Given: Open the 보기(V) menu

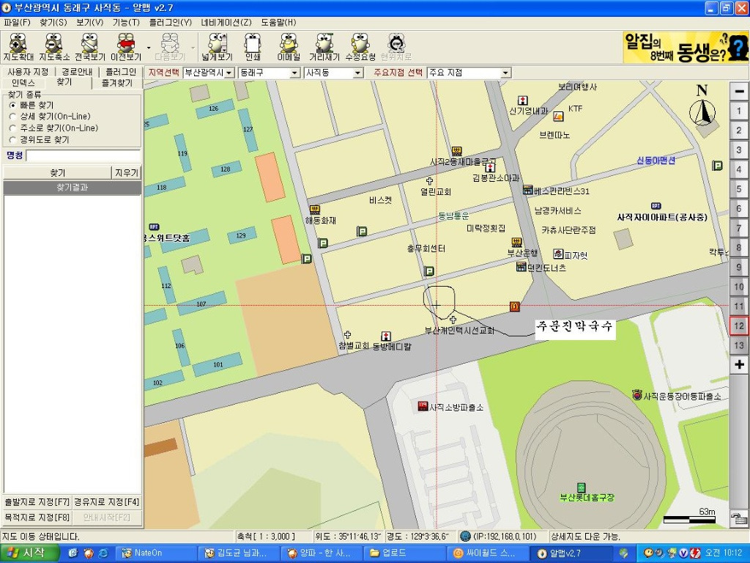Looking at the screenshot, I should click(89, 23).
